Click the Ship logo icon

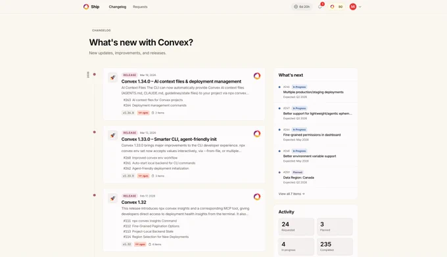[x=86, y=7]
